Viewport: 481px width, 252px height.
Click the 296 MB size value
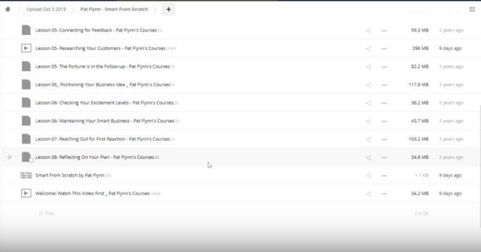(x=420, y=48)
